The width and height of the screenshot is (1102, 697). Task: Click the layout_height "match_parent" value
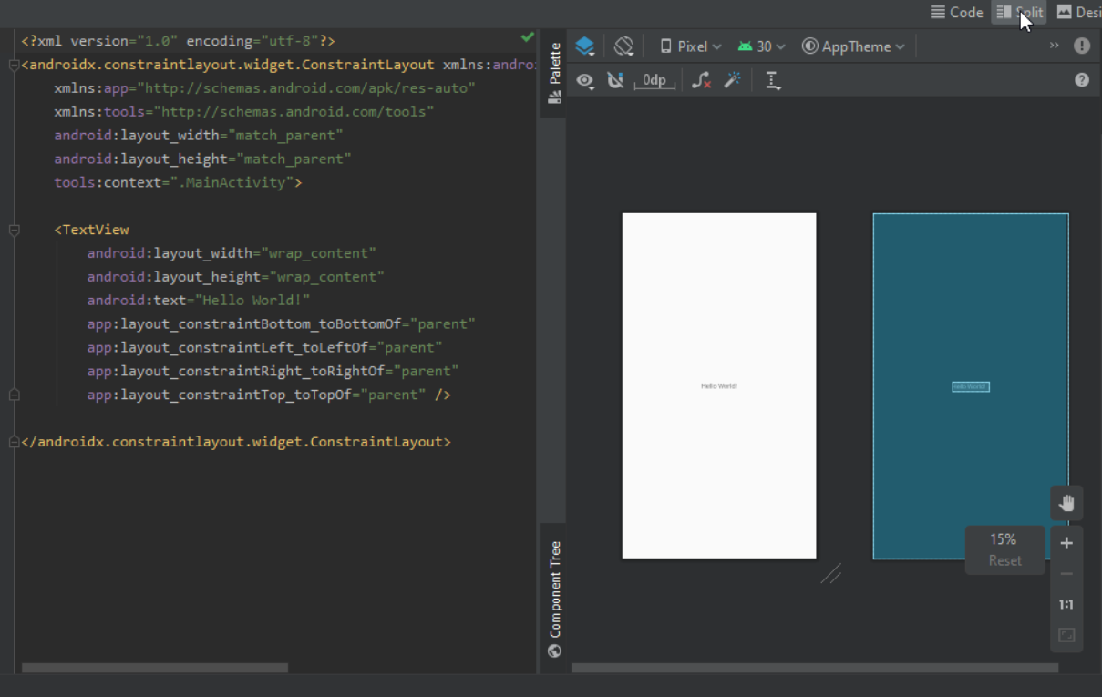293,159
